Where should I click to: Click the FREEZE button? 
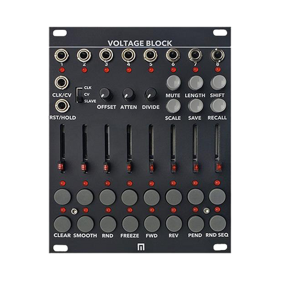click(x=130, y=224)
